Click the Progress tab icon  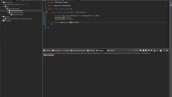tap(108, 51)
